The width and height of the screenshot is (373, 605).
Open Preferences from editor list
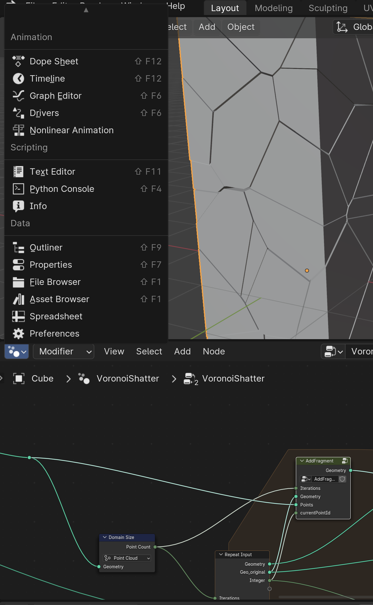coord(86,333)
